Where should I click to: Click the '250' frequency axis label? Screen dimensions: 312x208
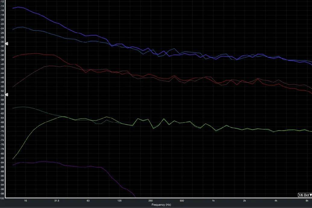pyautogui.click(x=151, y=201)
